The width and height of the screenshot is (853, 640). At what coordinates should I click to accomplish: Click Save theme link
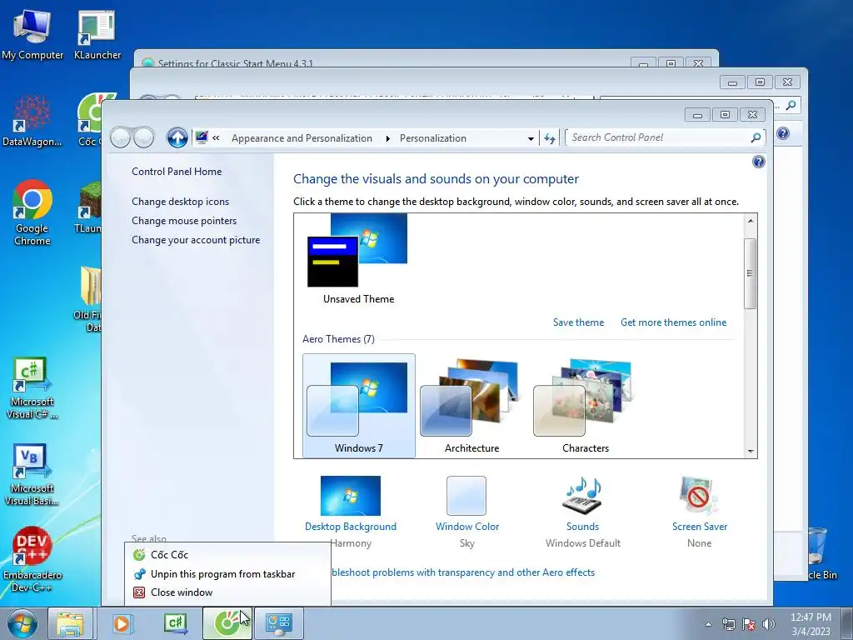pyautogui.click(x=578, y=322)
